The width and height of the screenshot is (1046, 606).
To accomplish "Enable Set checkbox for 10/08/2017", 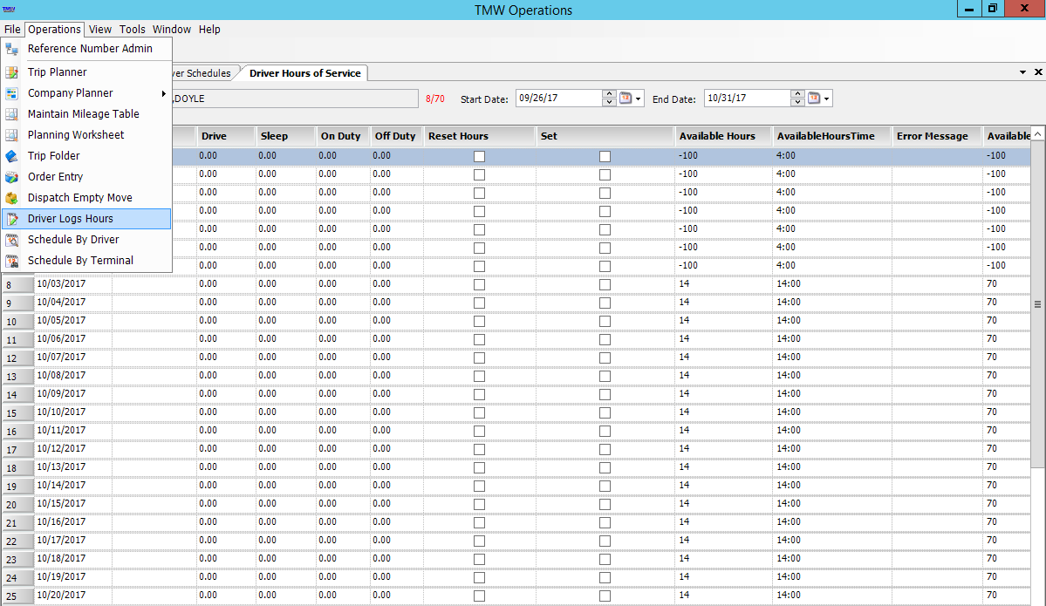I will coord(605,376).
